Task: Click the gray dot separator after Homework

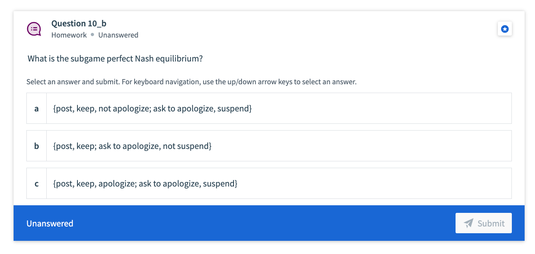Action: pos(92,35)
